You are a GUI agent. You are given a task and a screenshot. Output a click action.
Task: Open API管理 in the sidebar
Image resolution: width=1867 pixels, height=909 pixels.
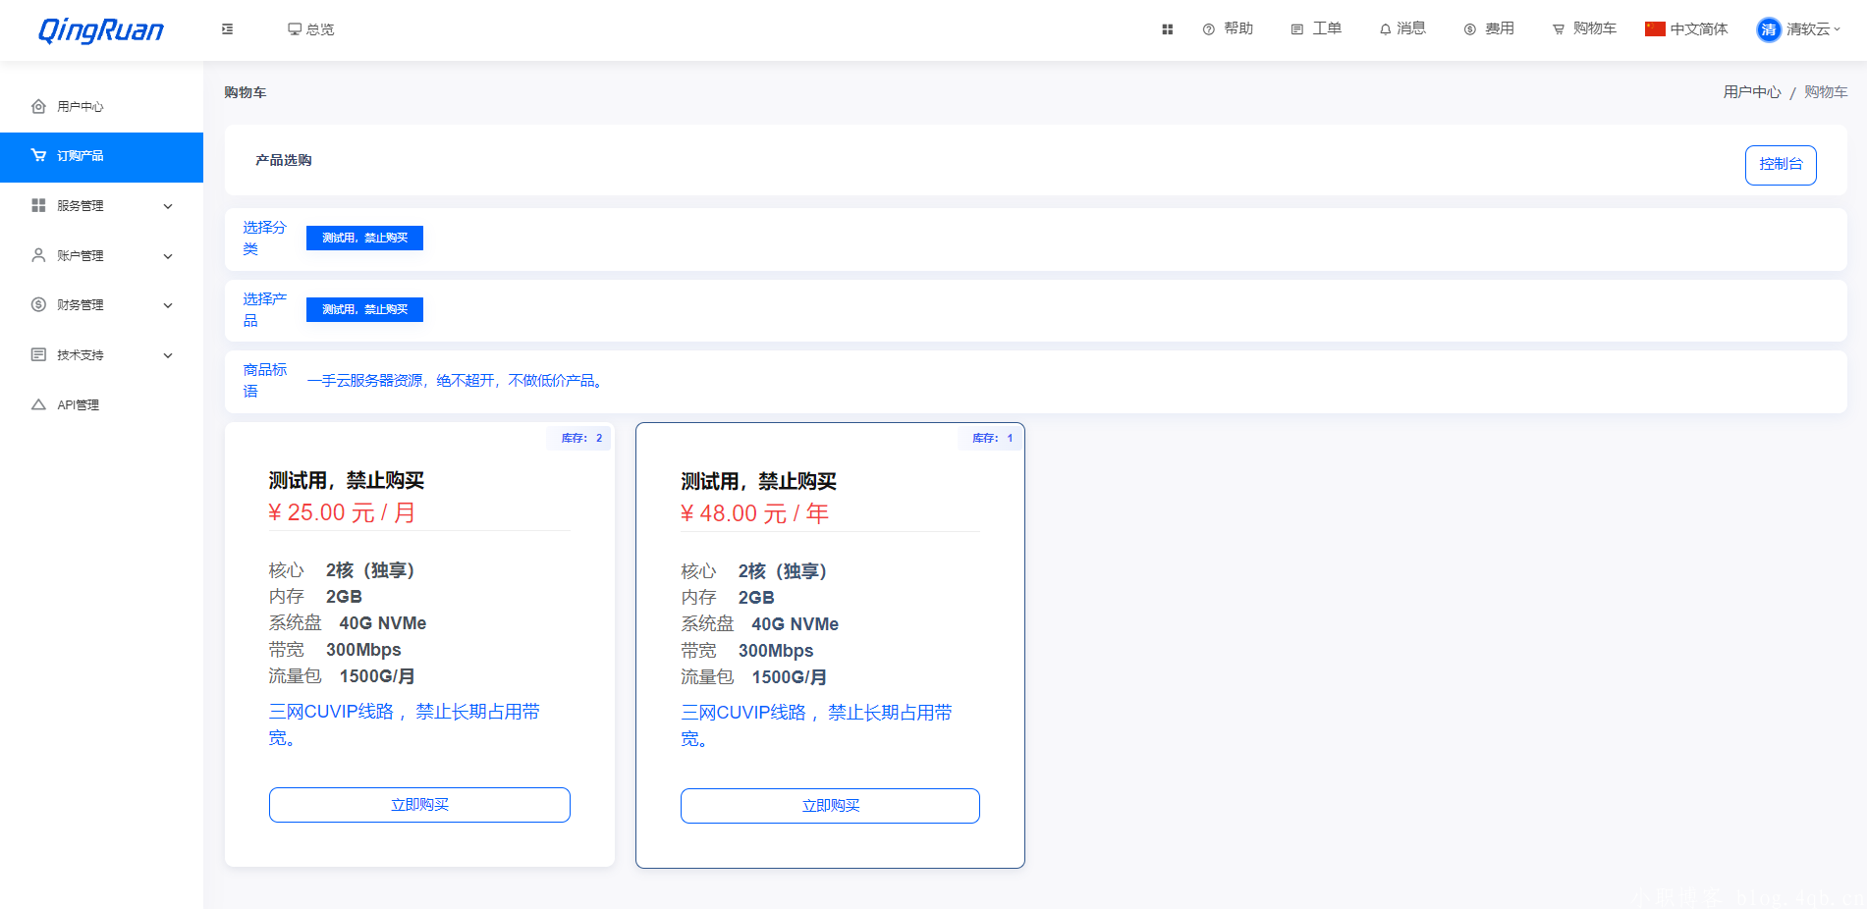click(78, 404)
